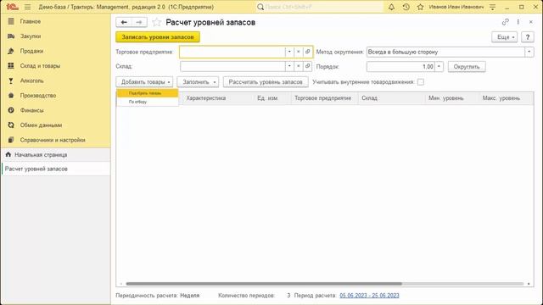Click Торговое предприятие column header

pos(325,98)
